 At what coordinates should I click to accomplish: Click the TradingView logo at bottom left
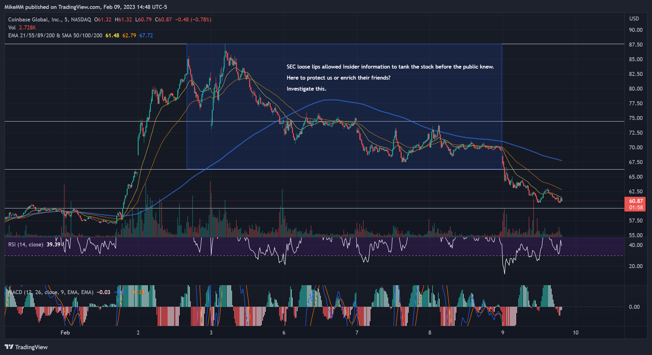(26, 347)
